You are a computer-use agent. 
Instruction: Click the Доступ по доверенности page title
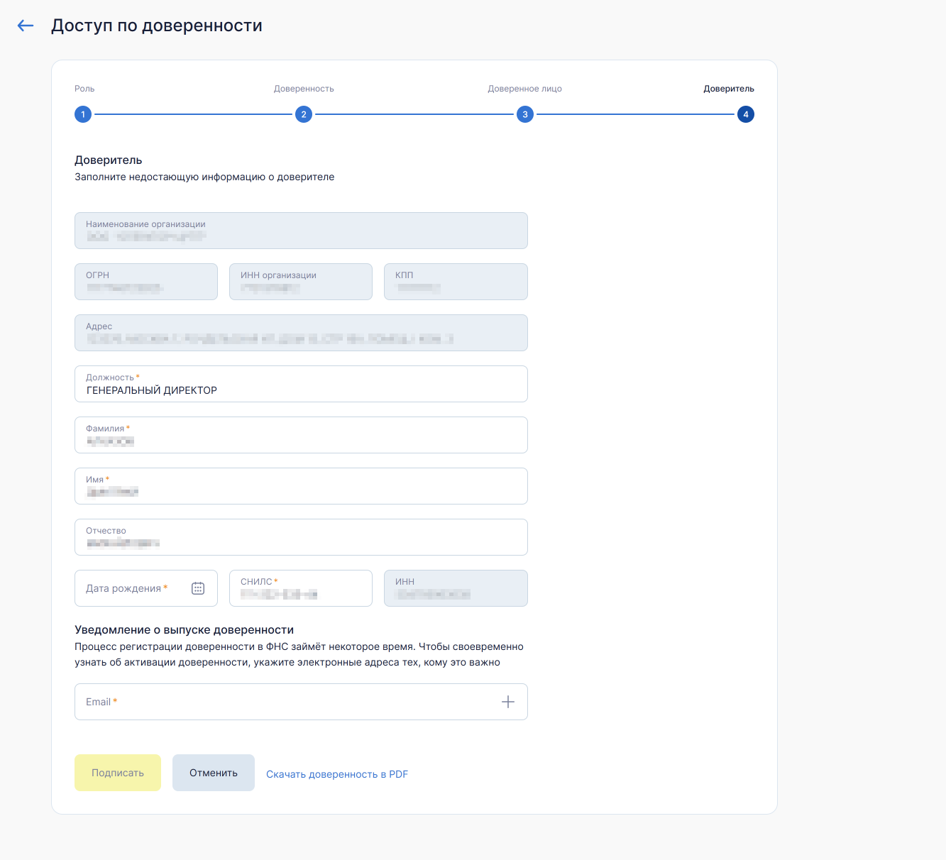[157, 26]
